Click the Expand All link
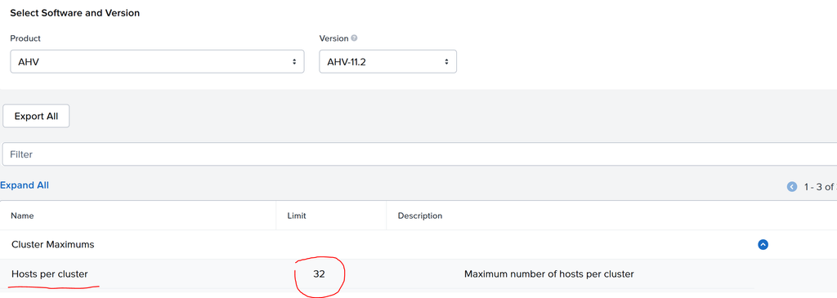 click(25, 185)
